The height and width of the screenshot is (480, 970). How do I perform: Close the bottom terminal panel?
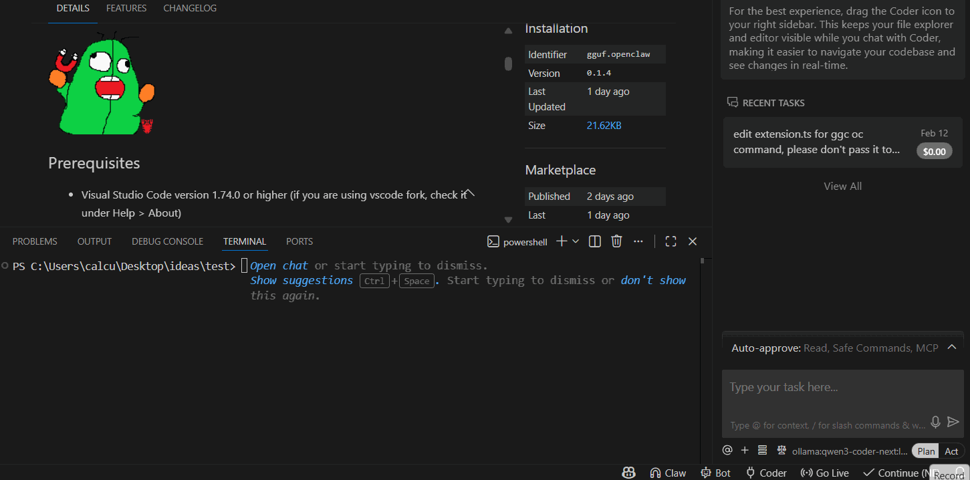[693, 241]
